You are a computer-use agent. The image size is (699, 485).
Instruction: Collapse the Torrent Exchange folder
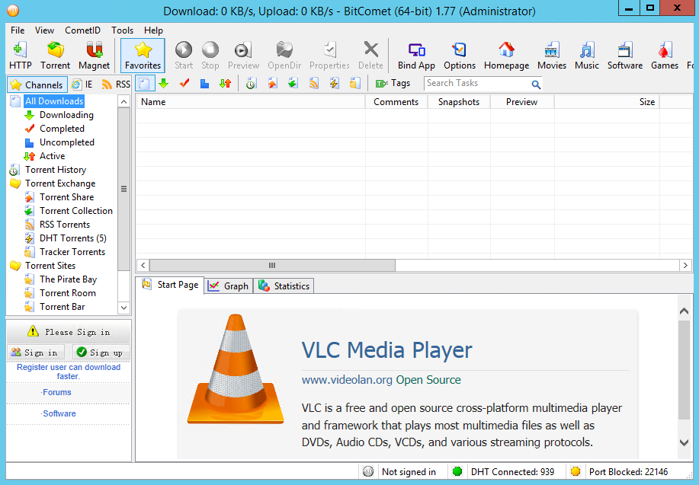pos(60,183)
